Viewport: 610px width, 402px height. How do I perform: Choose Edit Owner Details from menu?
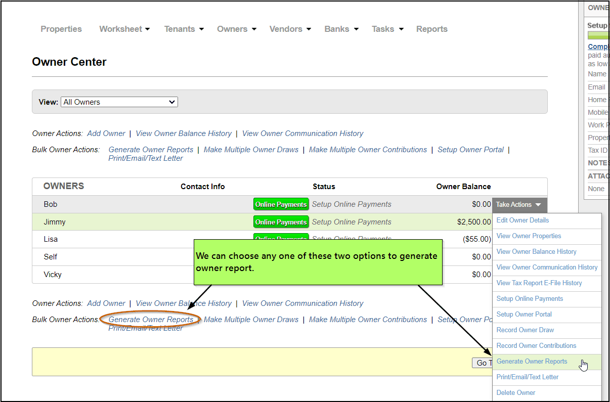click(522, 220)
